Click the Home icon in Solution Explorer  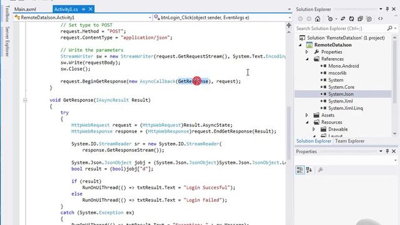(x=317, y=19)
